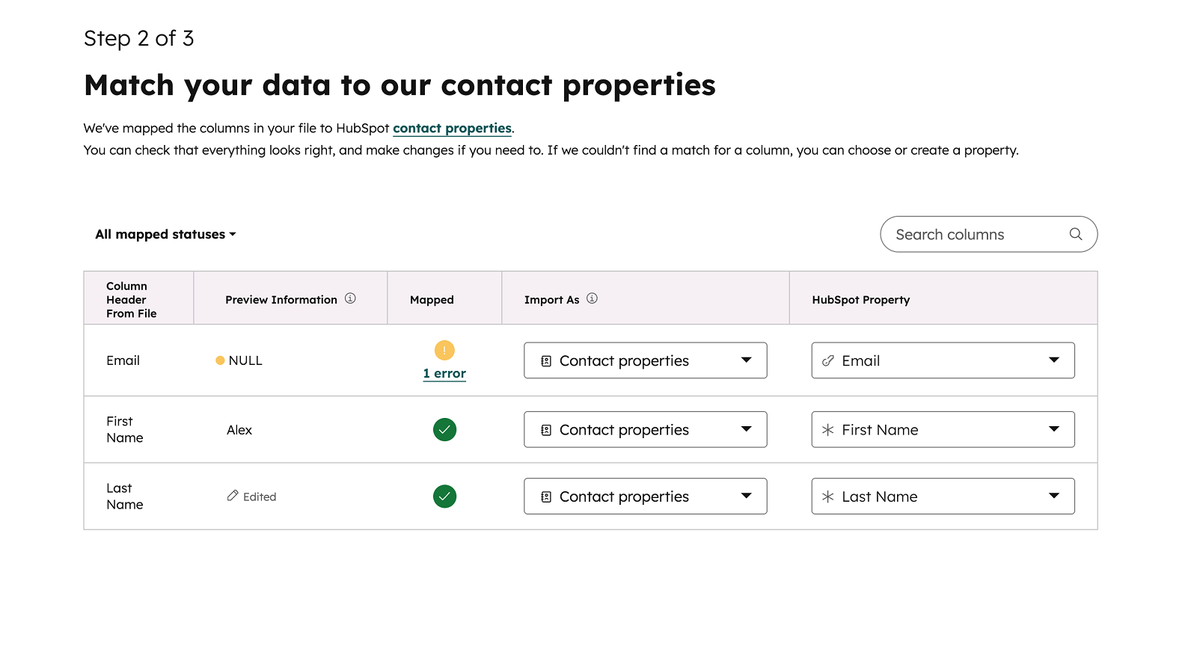Screen dimensions: 1197x664
Task: Click the contact properties hyperlink in the description
Action: coord(452,128)
